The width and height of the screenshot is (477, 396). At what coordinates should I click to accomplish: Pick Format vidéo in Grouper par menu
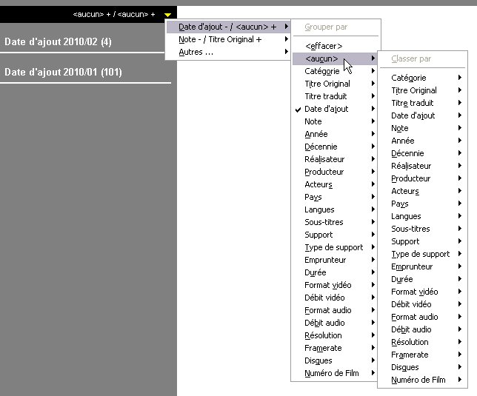tap(334, 285)
